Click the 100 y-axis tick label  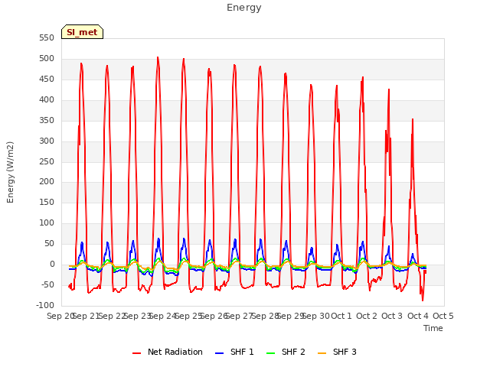[x=47, y=222]
